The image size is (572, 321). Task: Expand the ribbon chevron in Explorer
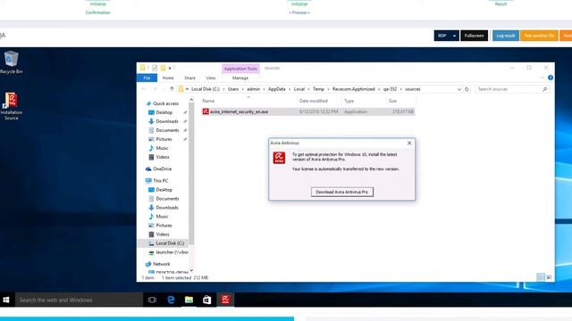tap(543, 78)
